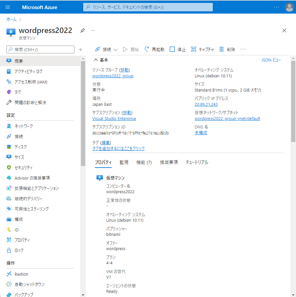Collapse the left sidebar menu
This screenshot has height=297, width=296.
click(81, 49)
